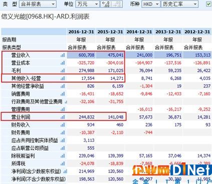Open chart icon for 销售费用 row
The height and width of the screenshot is (184, 212).
pyautogui.click(x=63, y=94)
